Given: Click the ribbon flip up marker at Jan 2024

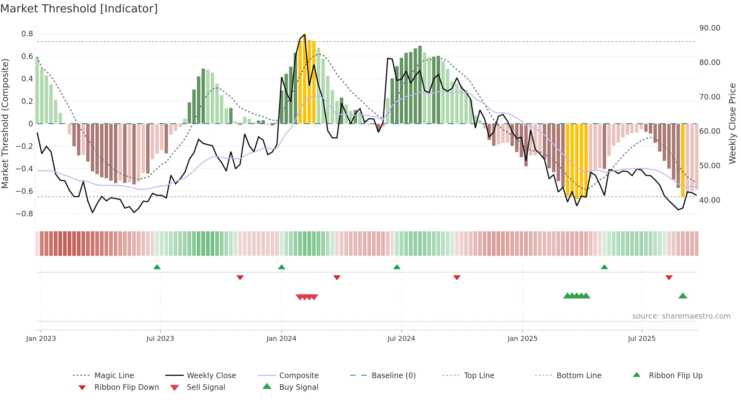Looking at the screenshot, I should [x=282, y=267].
